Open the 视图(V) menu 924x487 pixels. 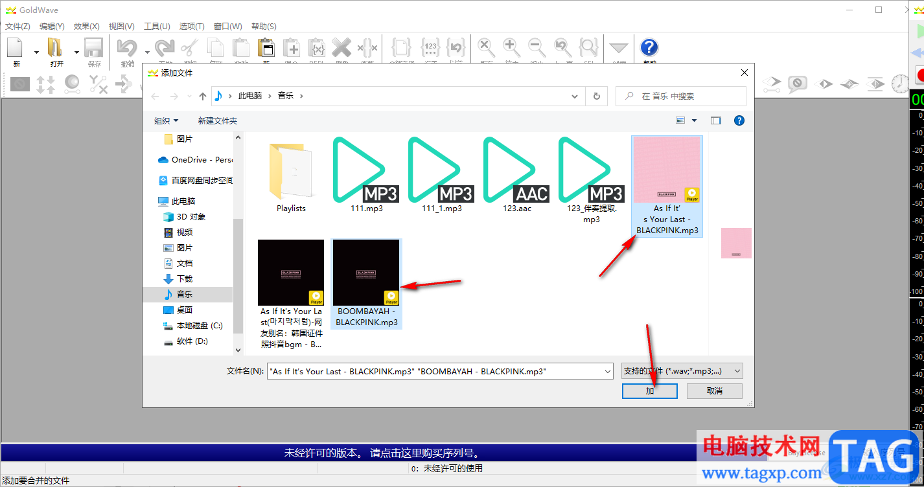click(x=121, y=27)
